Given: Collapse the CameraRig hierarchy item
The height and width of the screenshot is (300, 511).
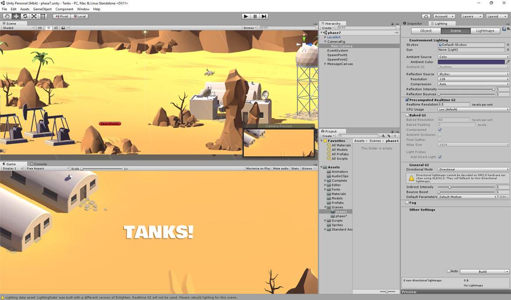Looking at the screenshot, I should pos(325,42).
